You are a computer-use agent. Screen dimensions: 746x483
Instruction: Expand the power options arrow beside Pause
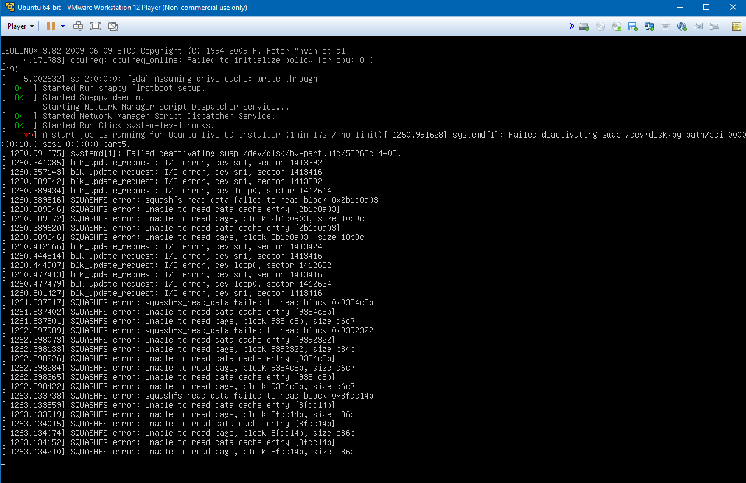[x=63, y=26]
